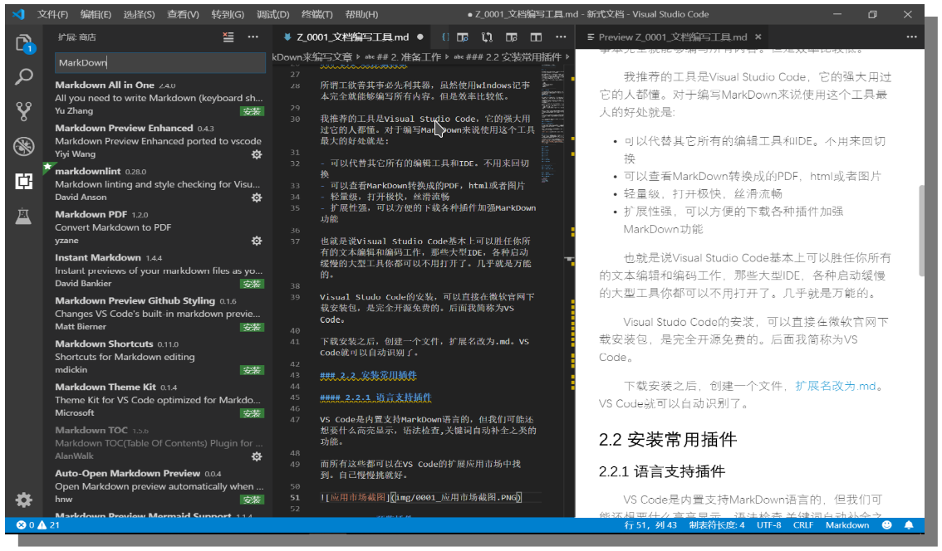942x551 pixels.
Task: Click the notification bell in status bar
Action: 909,525
